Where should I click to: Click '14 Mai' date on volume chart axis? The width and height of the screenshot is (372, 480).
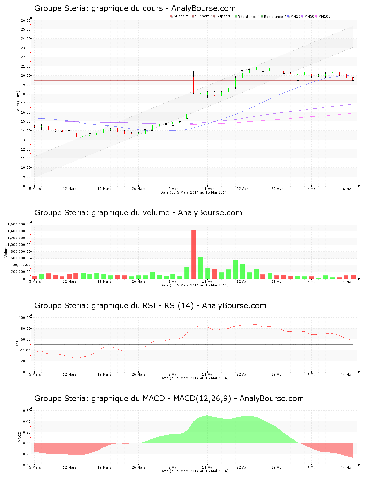(346, 281)
